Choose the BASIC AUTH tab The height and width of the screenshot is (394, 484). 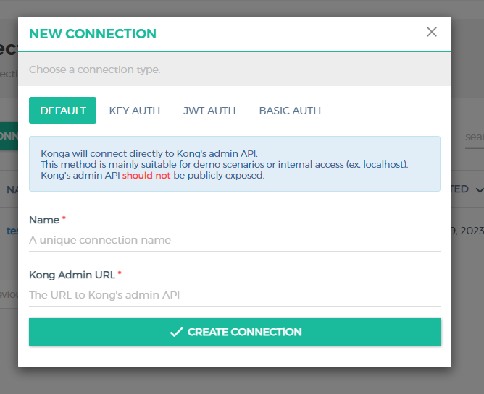tap(290, 111)
